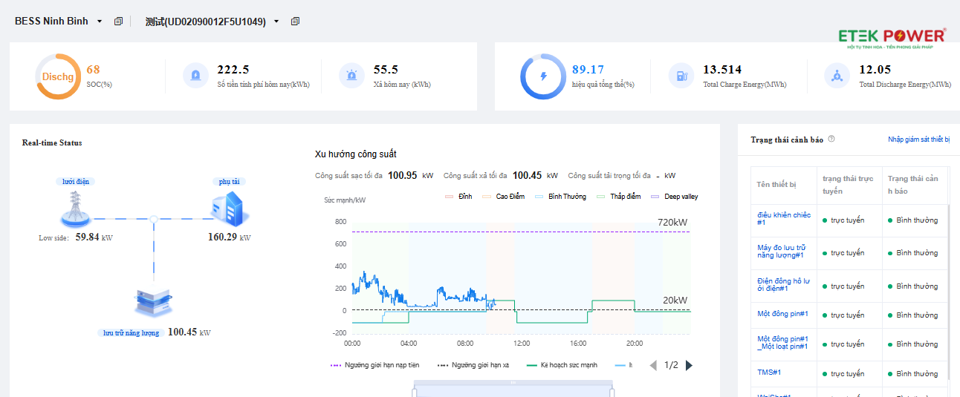Click the 160.29 kW load reading
The width and height of the screenshot is (960, 397).
(229, 237)
